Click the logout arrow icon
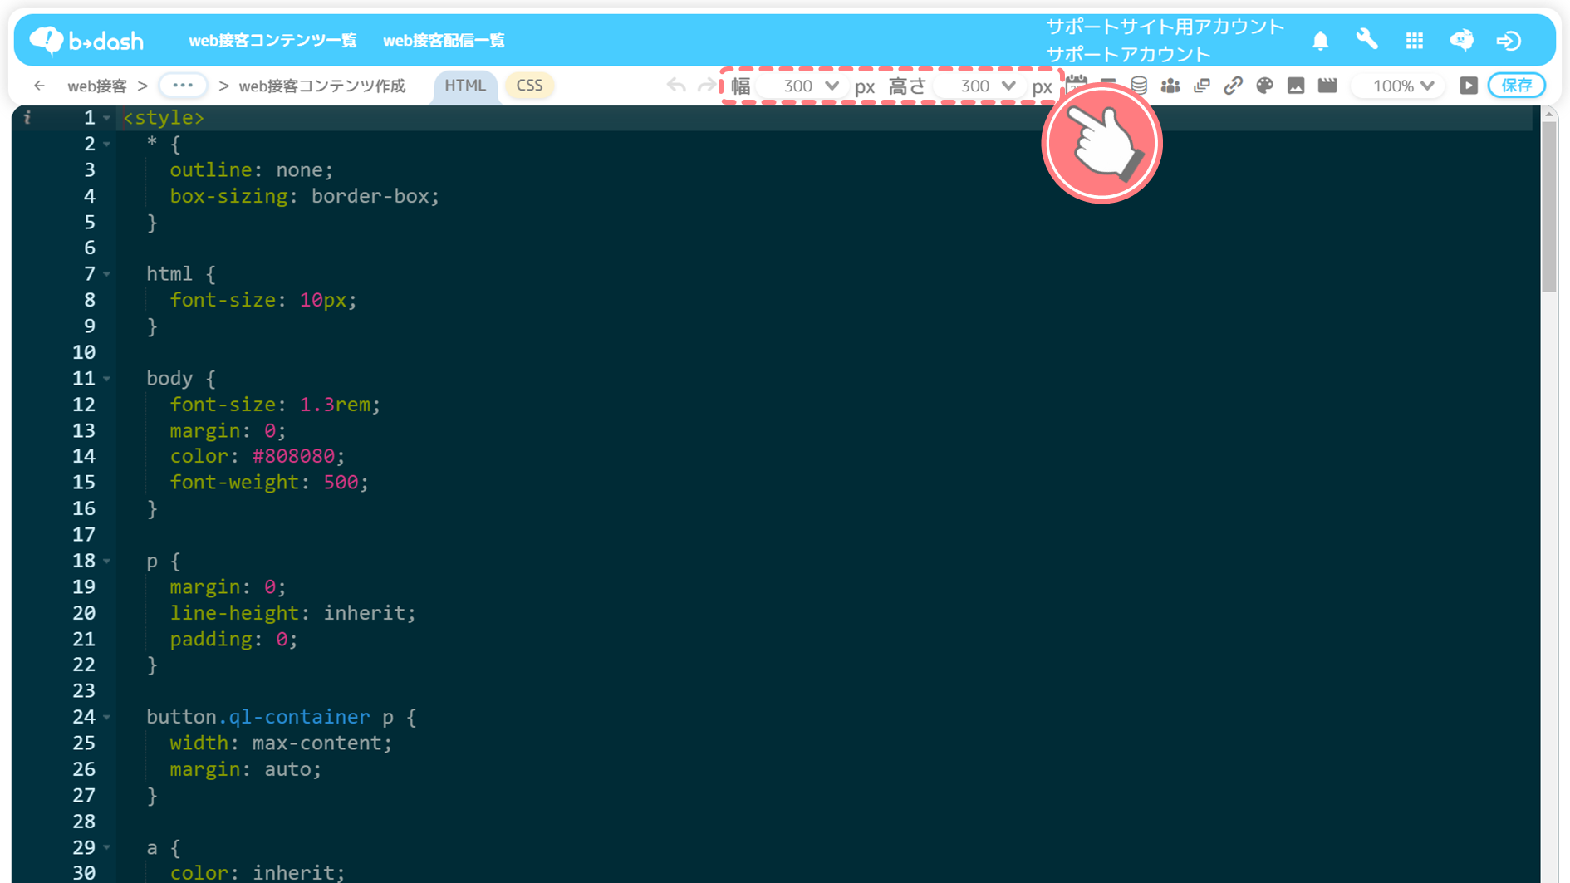Screen dimensions: 1570x883 click(1509, 40)
